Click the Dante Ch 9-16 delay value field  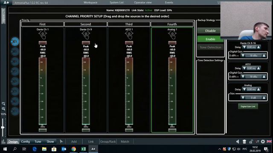point(251,47)
